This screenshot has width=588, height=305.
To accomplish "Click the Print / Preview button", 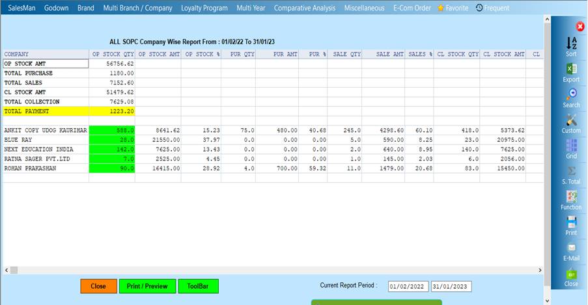I will point(147,286).
